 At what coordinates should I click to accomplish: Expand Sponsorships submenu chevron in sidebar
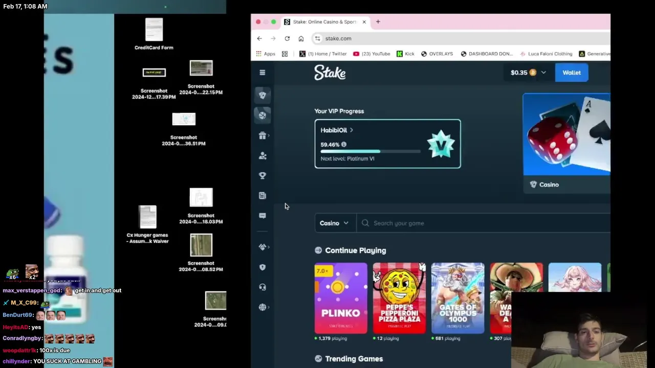[x=269, y=247]
